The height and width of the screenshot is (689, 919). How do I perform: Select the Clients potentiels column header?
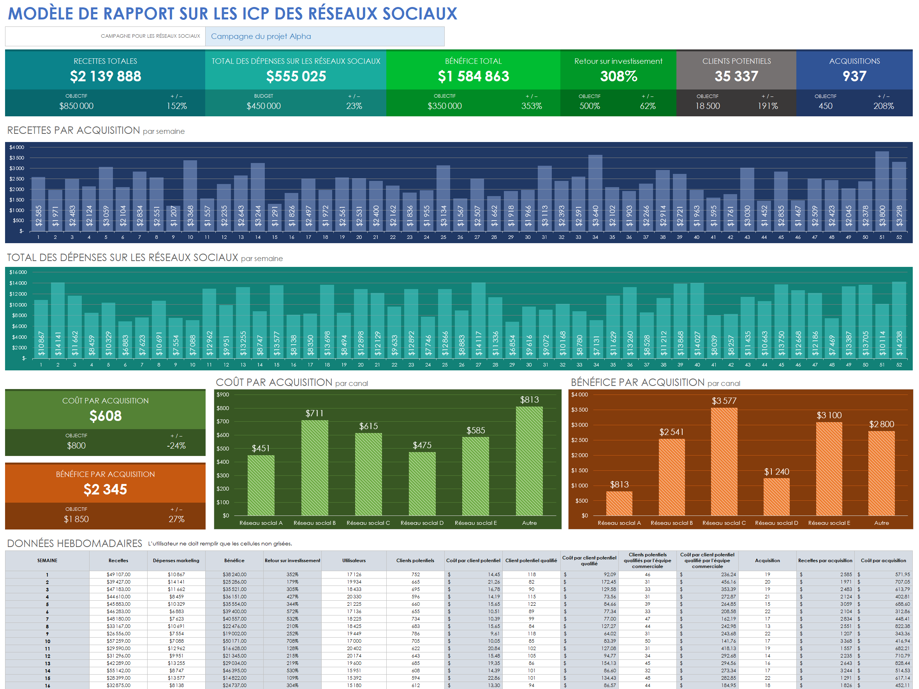click(415, 561)
